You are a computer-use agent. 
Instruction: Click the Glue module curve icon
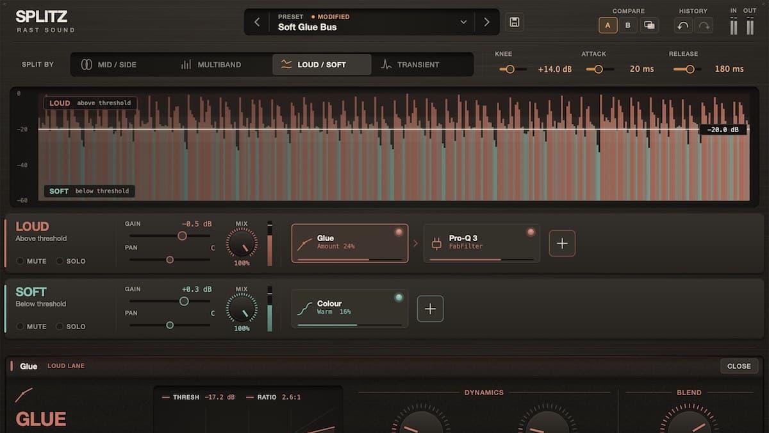tap(305, 243)
